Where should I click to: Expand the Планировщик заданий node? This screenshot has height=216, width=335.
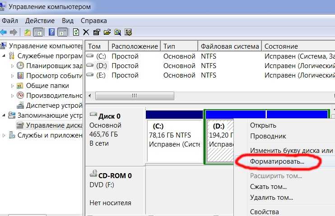click(x=12, y=66)
